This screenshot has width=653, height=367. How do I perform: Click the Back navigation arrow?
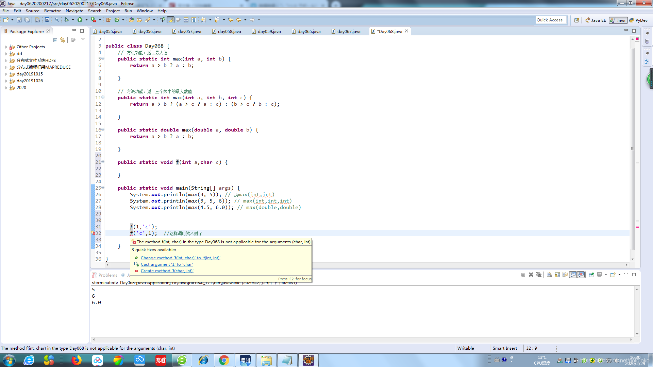[x=239, y=20]
